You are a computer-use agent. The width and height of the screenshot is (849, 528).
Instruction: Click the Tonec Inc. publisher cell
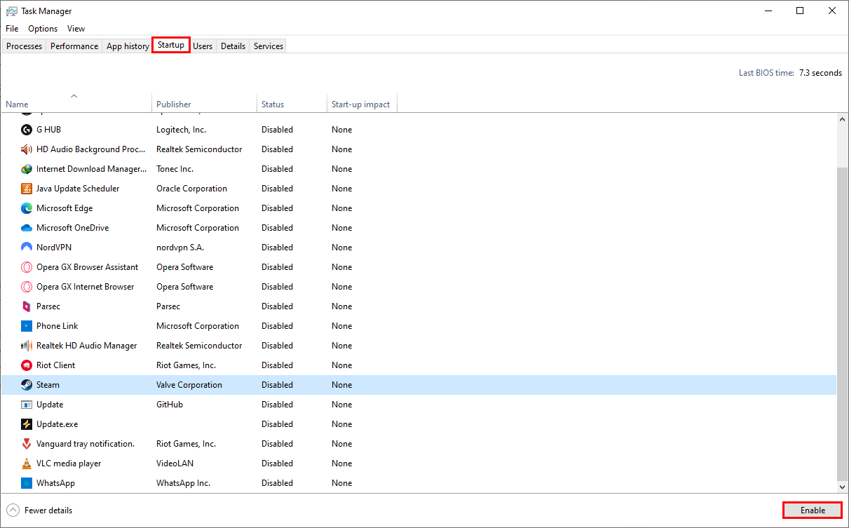[175, 169]
